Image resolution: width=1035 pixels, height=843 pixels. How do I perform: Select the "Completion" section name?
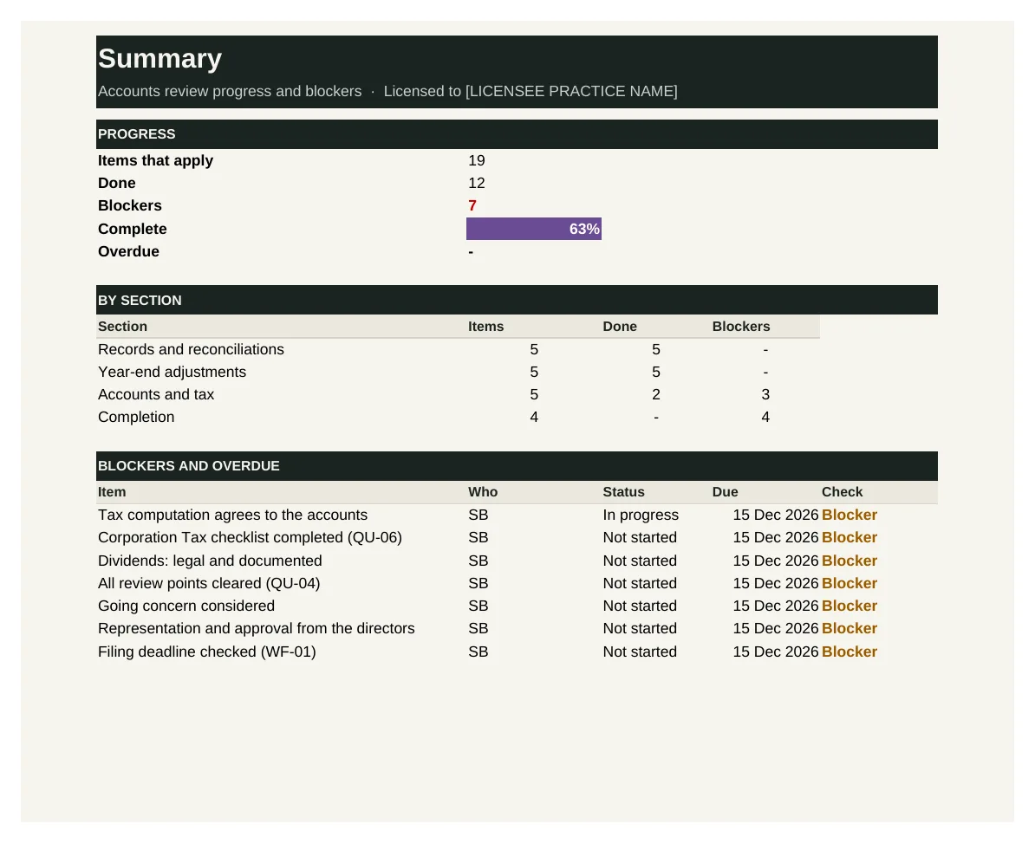click(136, 417)
